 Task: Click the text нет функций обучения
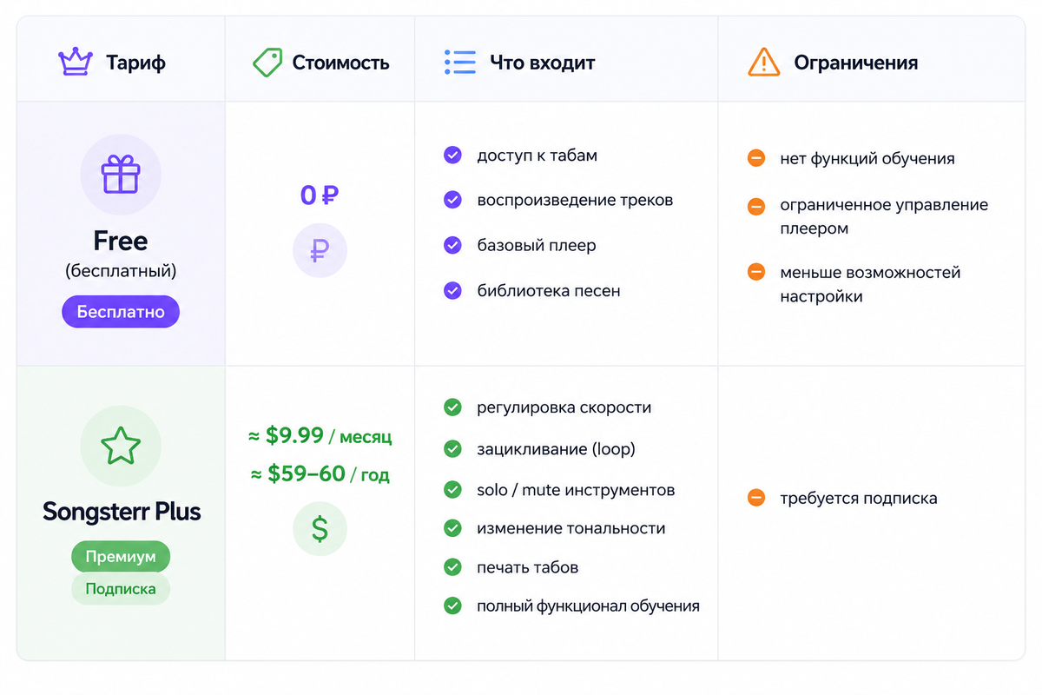(x=867, y=159)
